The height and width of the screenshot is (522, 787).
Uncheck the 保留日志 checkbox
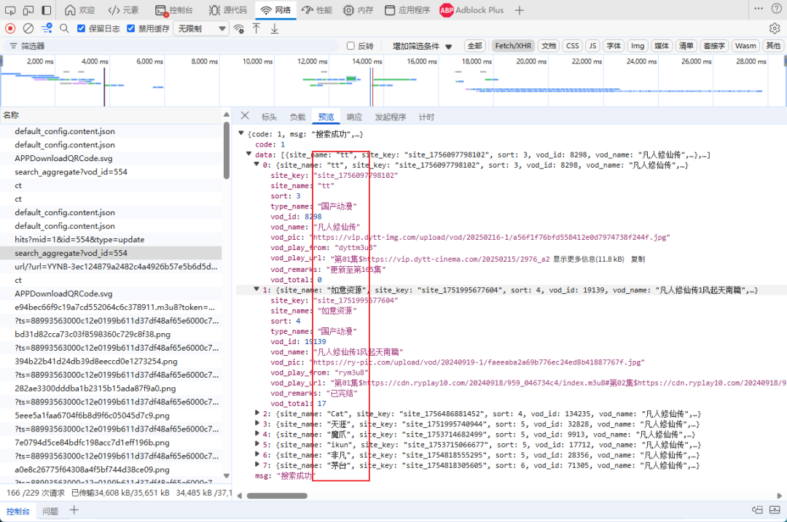[x=79, y=28]
